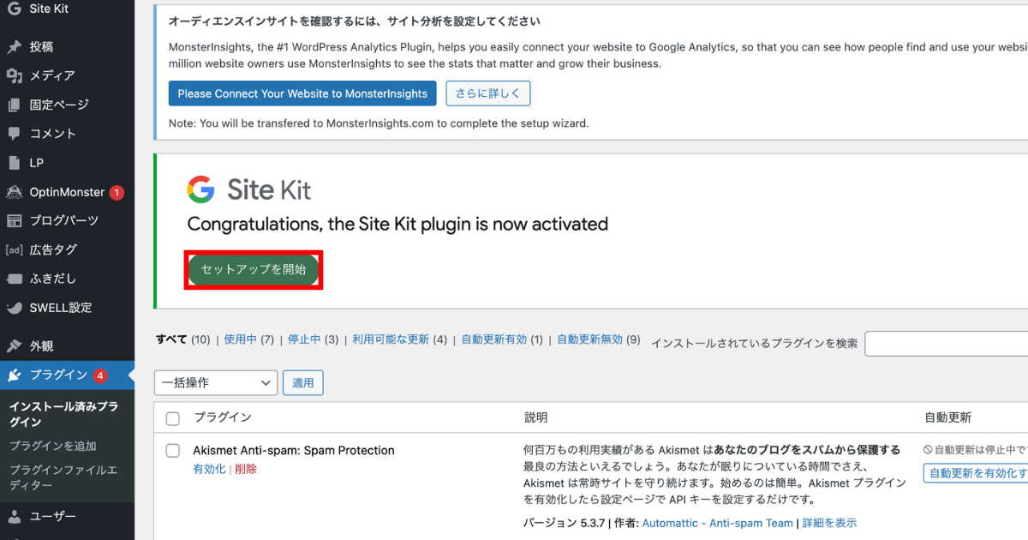Filter plugins by 自動更新有効
Viewport: 1028px width, 540px height.
[494, 339]
